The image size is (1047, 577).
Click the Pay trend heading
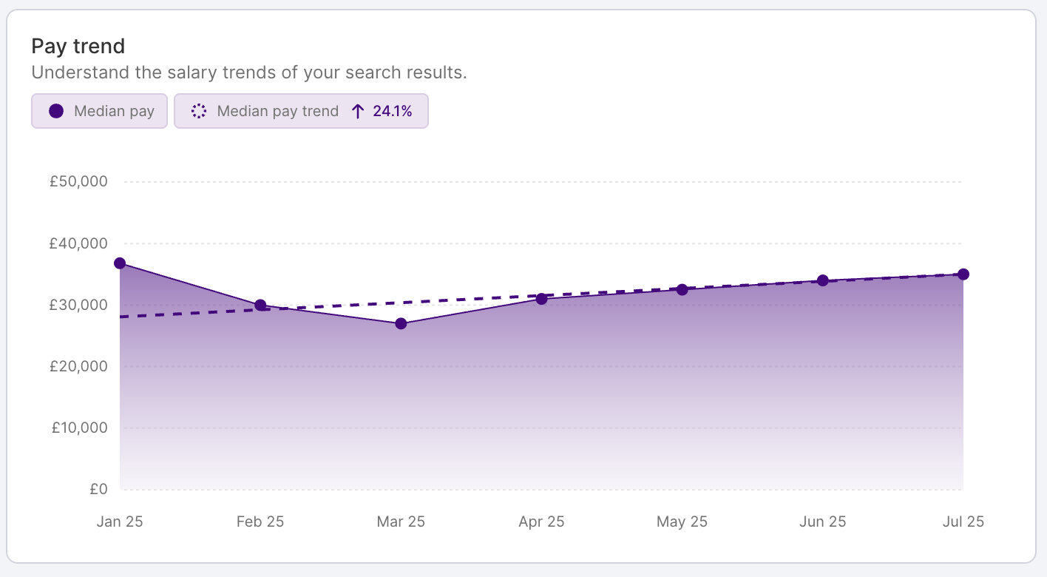(x=78, y=47)
